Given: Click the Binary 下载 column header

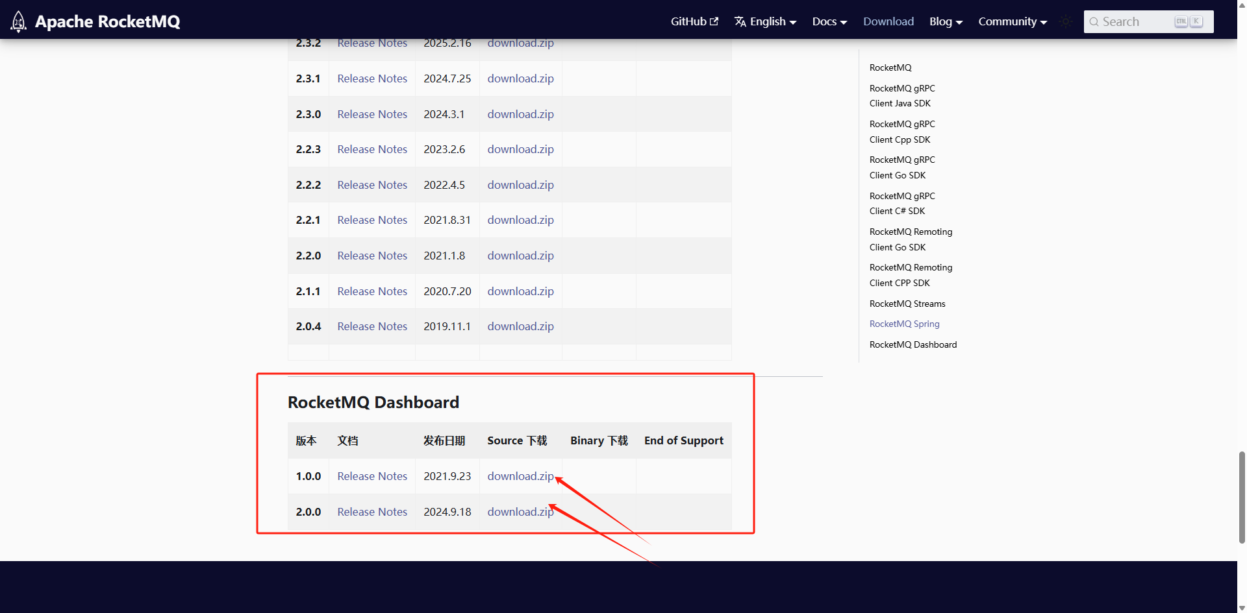Looking at the screenshot, I should 599,440.
